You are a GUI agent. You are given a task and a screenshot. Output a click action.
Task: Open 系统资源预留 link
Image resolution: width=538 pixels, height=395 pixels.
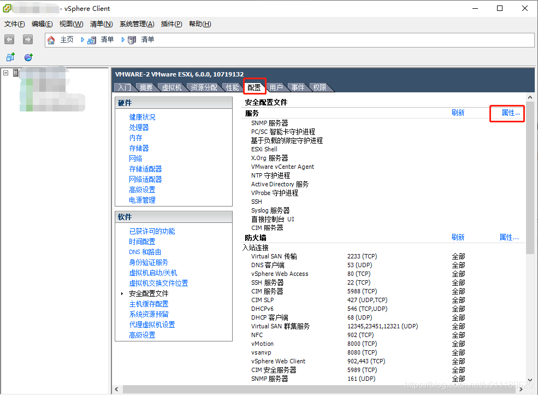(149, 314)
